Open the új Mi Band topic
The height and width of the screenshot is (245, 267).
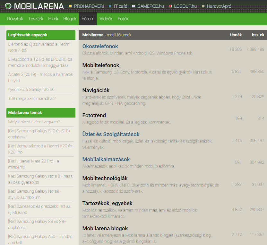point(39,209)
